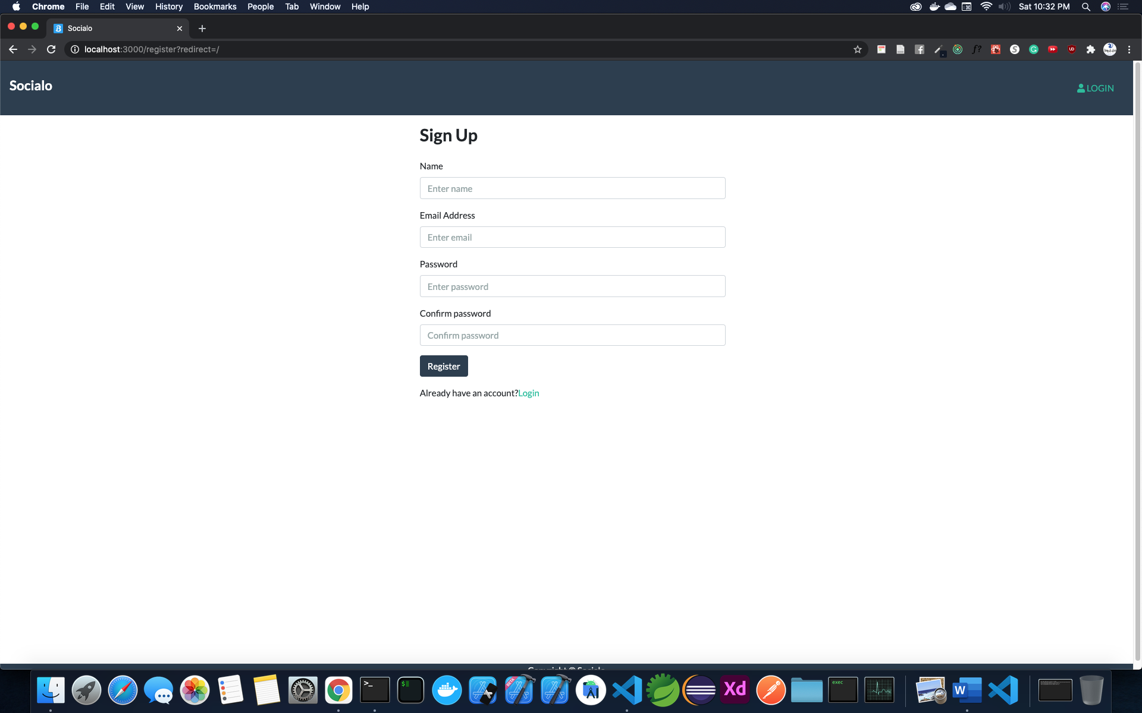The height and width of the screenshot is (713, 1142).
Task: Focus the Enter name input field
Action: point(572,188)
